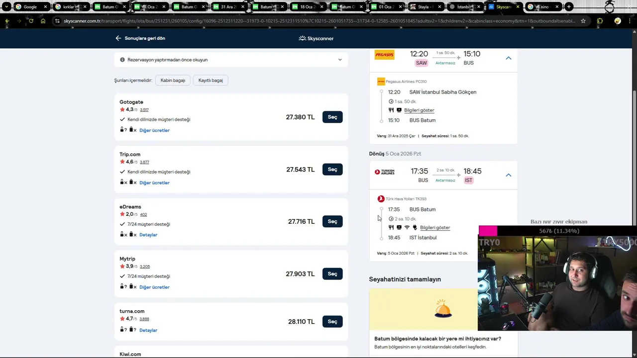This screenshot has height=358, width=637.
Task: Click Seyahatinizi tamamlayın heading
Action: point(405,279)
